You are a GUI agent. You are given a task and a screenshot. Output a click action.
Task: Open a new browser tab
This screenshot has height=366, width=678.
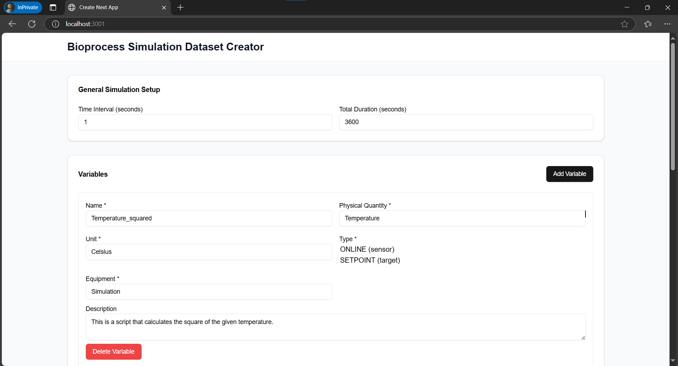[x=180, y=7]
